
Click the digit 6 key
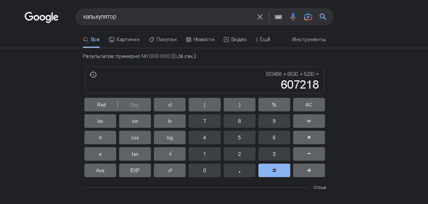[274, 138]
